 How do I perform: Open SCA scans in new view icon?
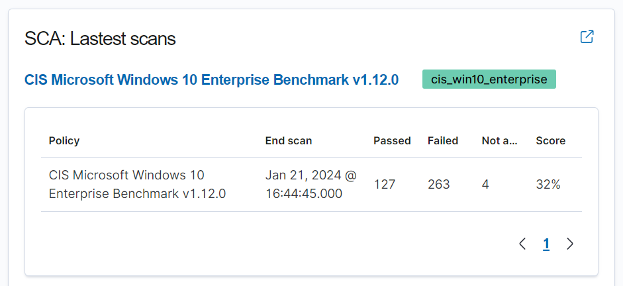coord(587,37)
